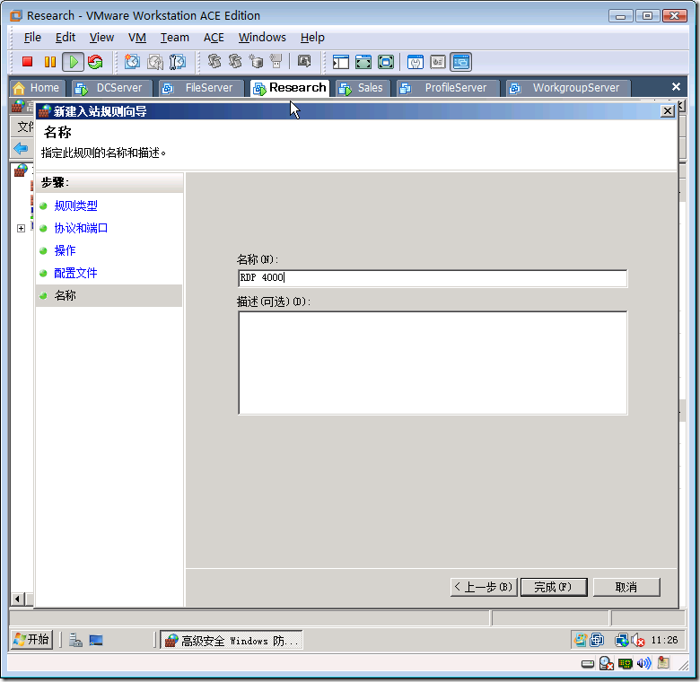This screenshot has height=682, width=700.
Task: Click 高级安全 Windows 防火墙 taskbar button
Action: [x=232, y=641]
